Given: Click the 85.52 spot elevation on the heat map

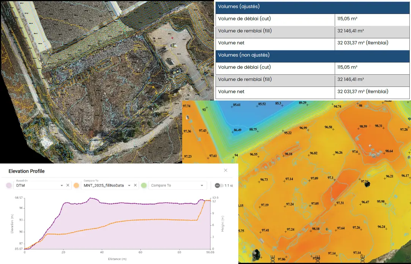Looking at the screenshot, I should (262, 104).
